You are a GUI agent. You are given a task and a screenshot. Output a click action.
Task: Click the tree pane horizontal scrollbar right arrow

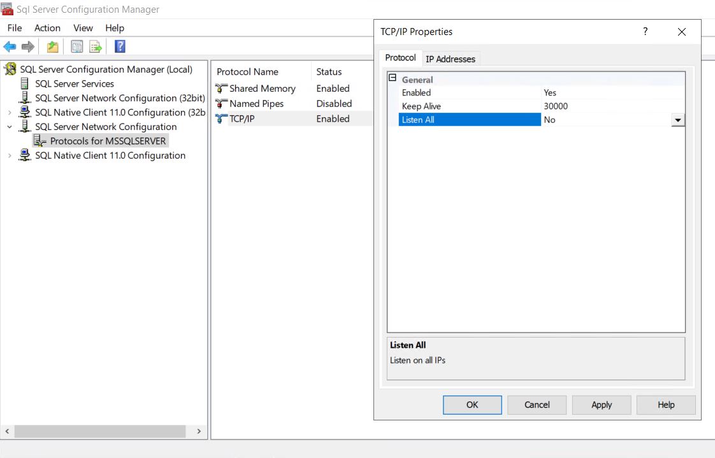[199, 431]
